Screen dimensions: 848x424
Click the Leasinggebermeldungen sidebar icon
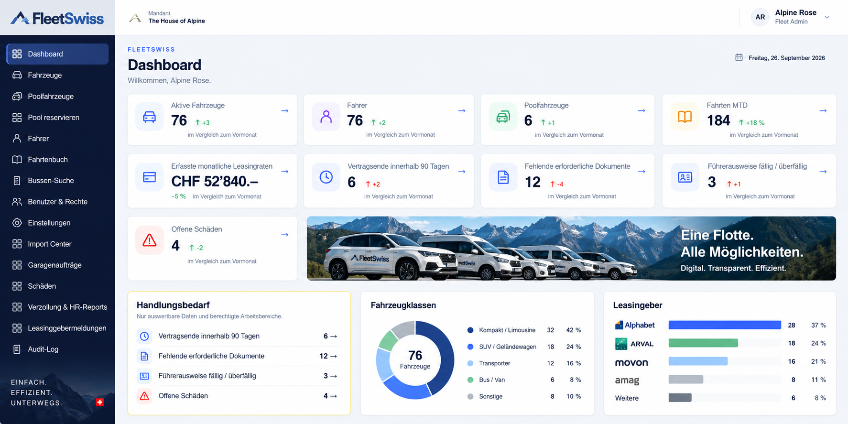tap(17, 328)
